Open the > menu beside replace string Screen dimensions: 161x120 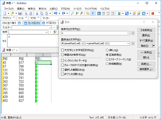tap(133, 44)
